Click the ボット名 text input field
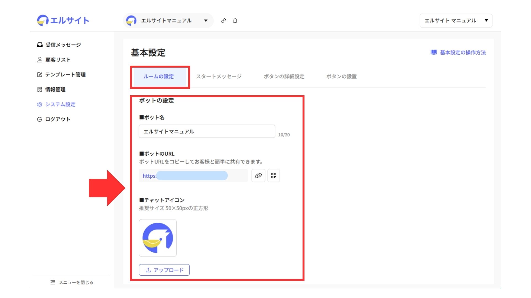 click(207, 131)
